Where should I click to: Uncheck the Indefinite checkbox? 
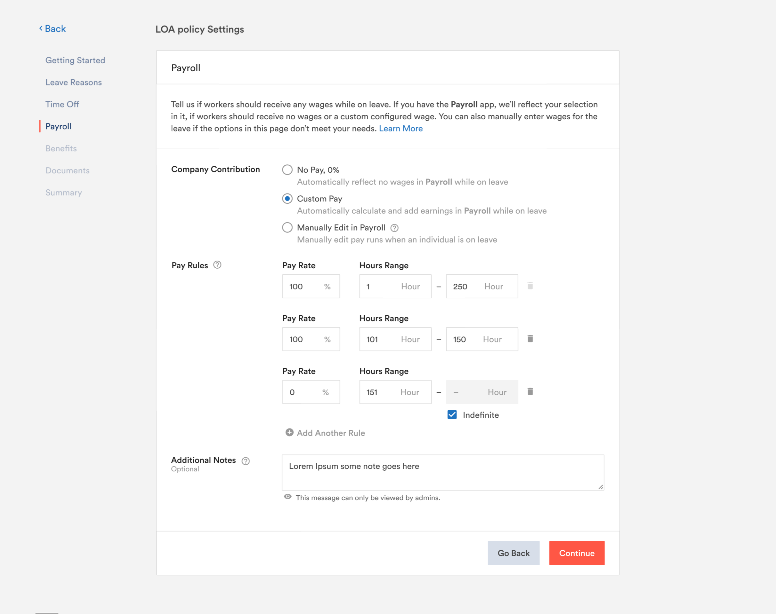coord(452,415)
